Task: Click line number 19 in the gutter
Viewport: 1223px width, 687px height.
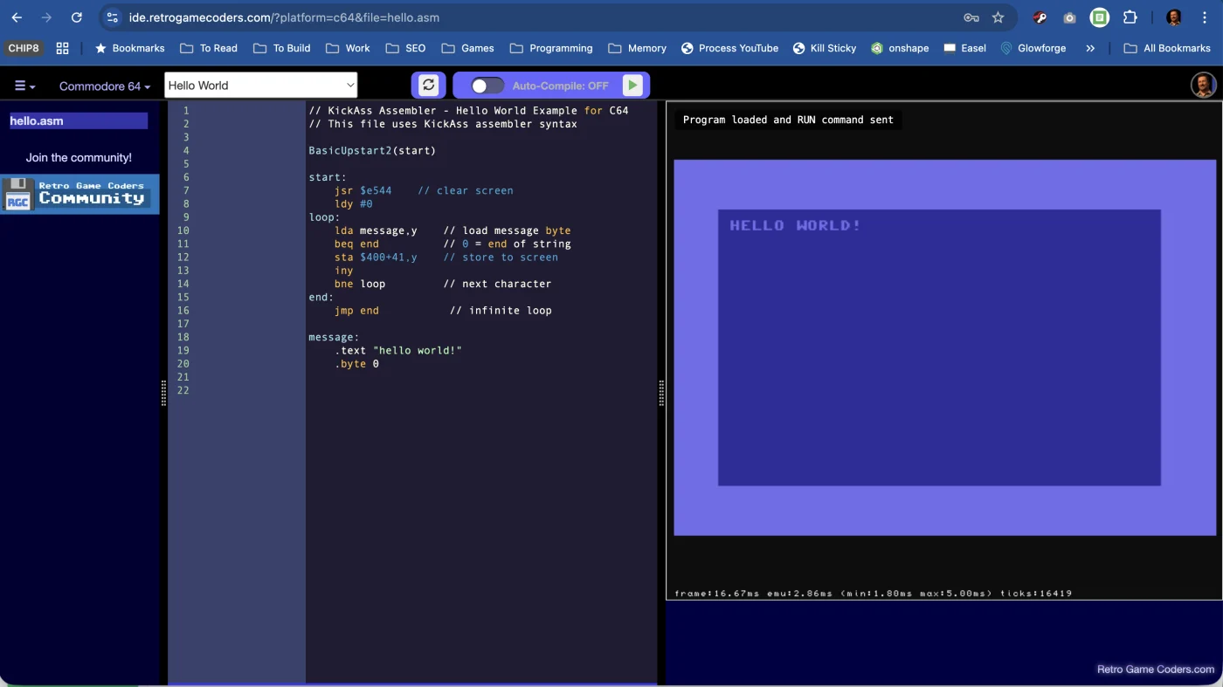Action: point(183,350)
